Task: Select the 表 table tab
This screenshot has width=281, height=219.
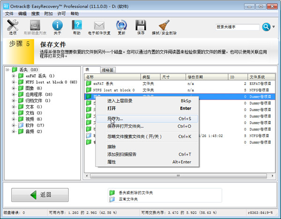Action: coord(92,70)
